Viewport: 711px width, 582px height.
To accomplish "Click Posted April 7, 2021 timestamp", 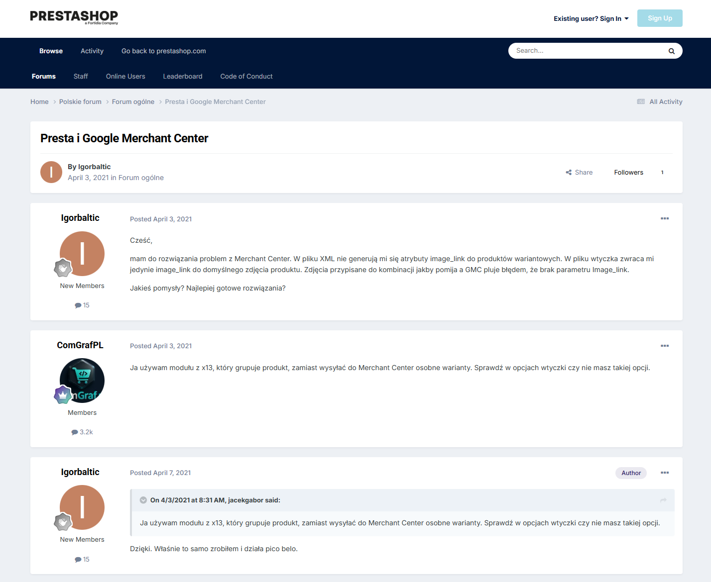I will point(160,473).
